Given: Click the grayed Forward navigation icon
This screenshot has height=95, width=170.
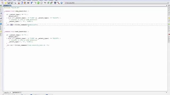Looking at the screenshot, I should [41, 3].
